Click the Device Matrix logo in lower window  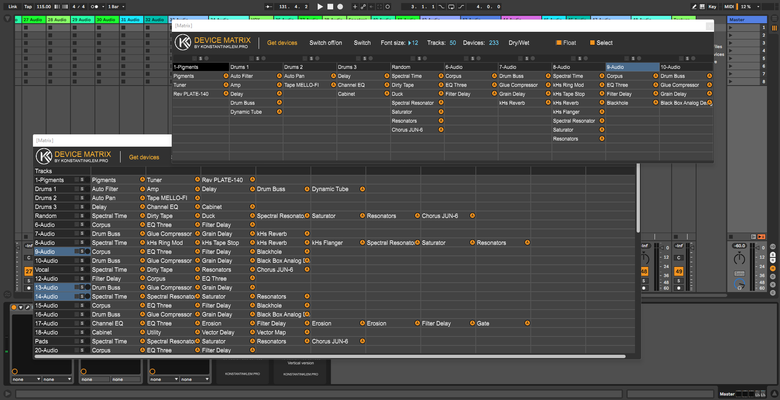pyautogui.click(x=44, y=156)
